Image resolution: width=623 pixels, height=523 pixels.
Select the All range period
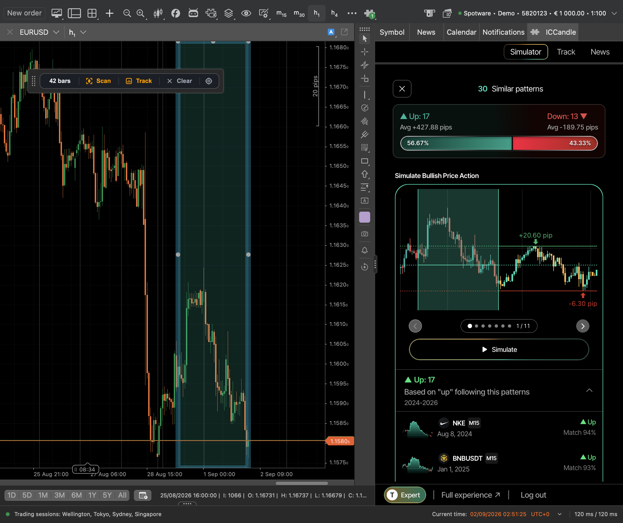(x=122, y=495)
